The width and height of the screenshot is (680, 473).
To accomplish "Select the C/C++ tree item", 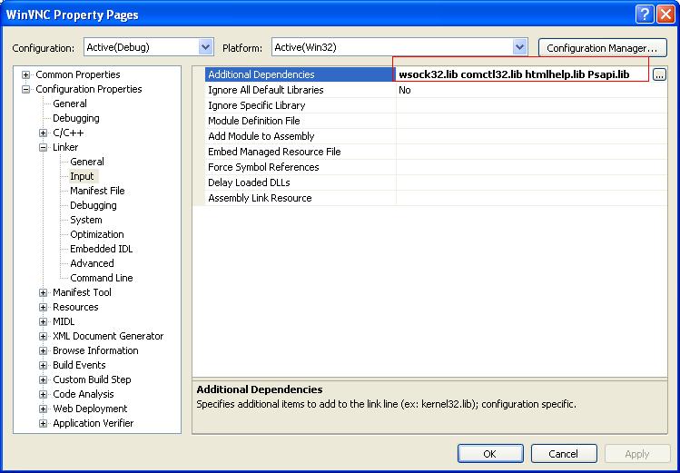I will click(68, 133).
